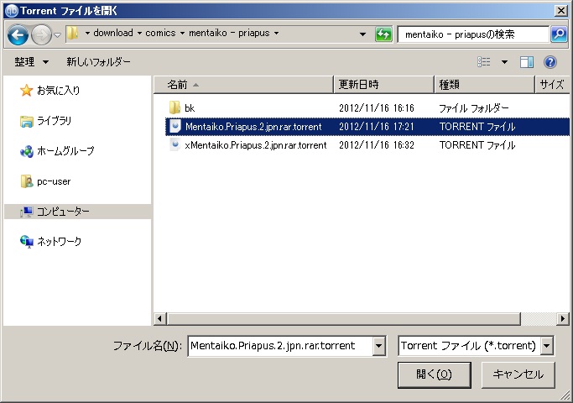Screen dimensions: 573x403
Task: Sort by the サイズ column header
Action: 552,85
